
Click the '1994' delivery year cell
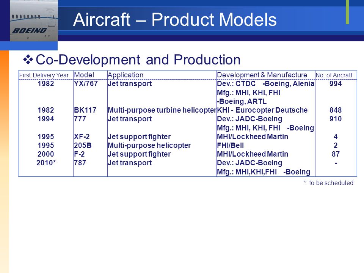click(46, 119)
